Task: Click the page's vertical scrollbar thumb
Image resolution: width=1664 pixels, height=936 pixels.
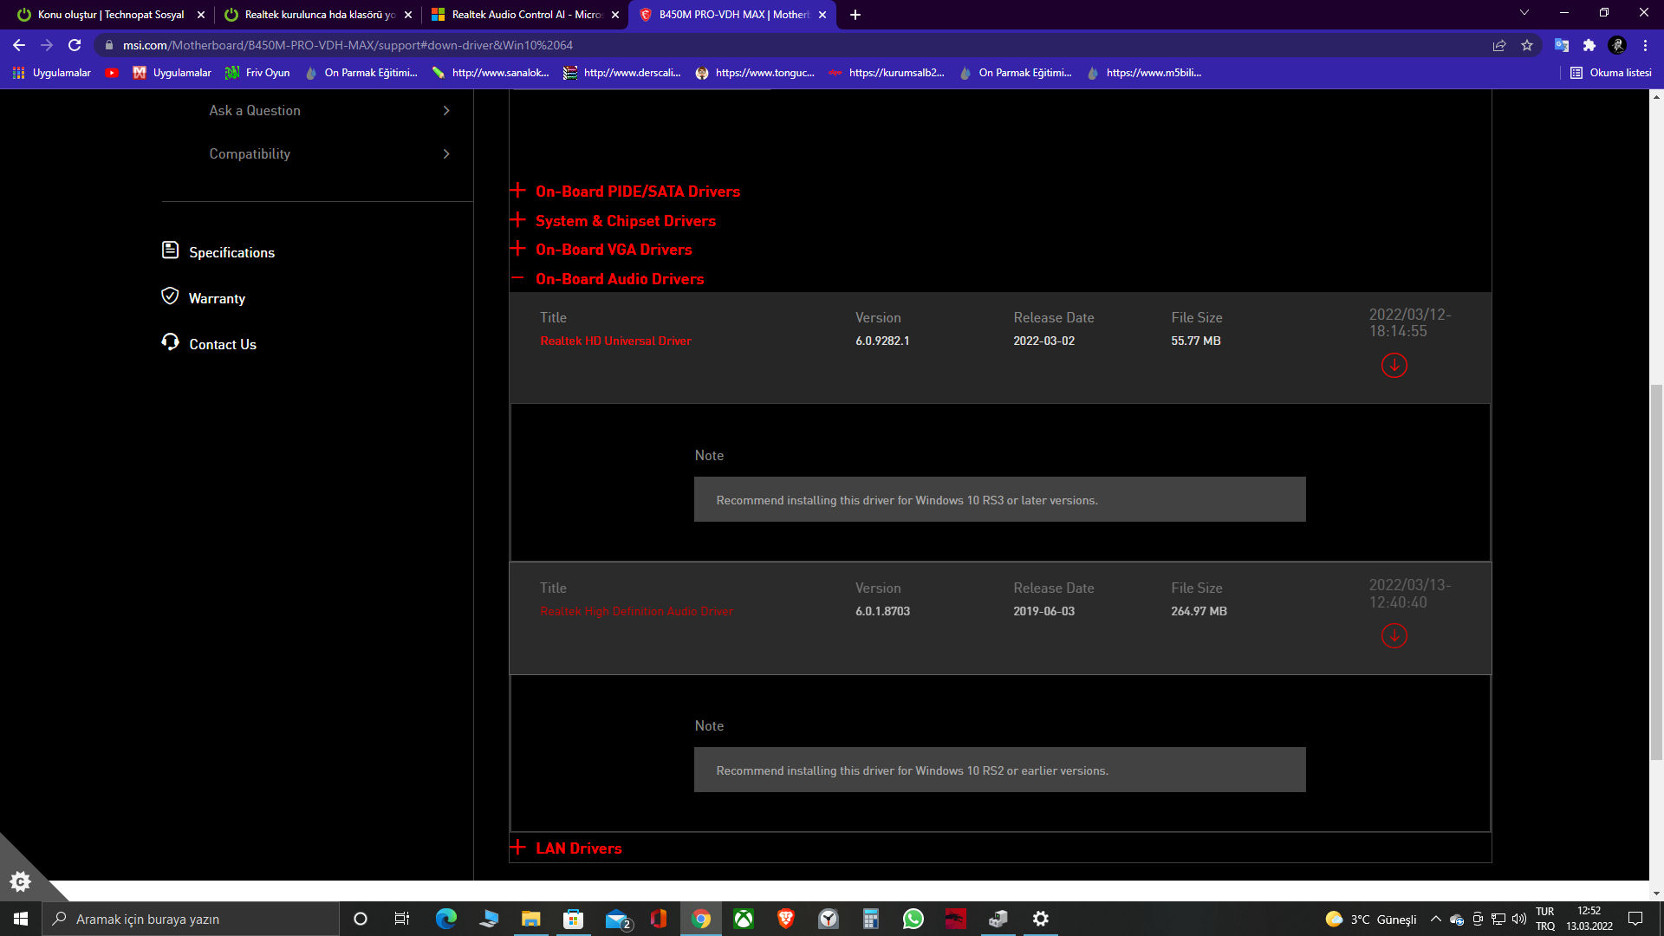Action: [1656, 572]
